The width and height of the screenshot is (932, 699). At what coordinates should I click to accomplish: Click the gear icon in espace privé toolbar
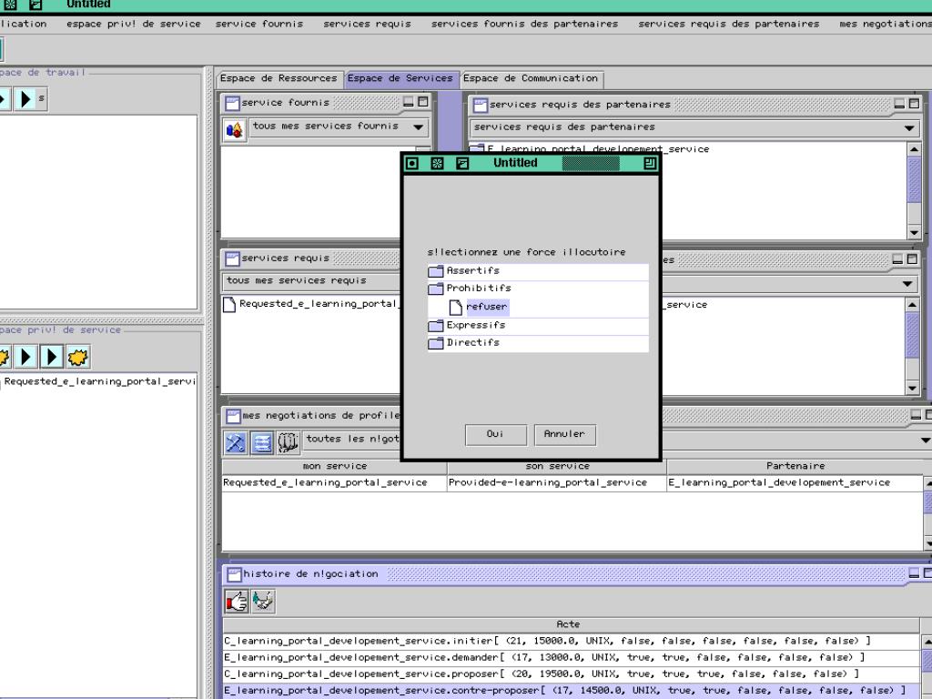coord(78,357)
